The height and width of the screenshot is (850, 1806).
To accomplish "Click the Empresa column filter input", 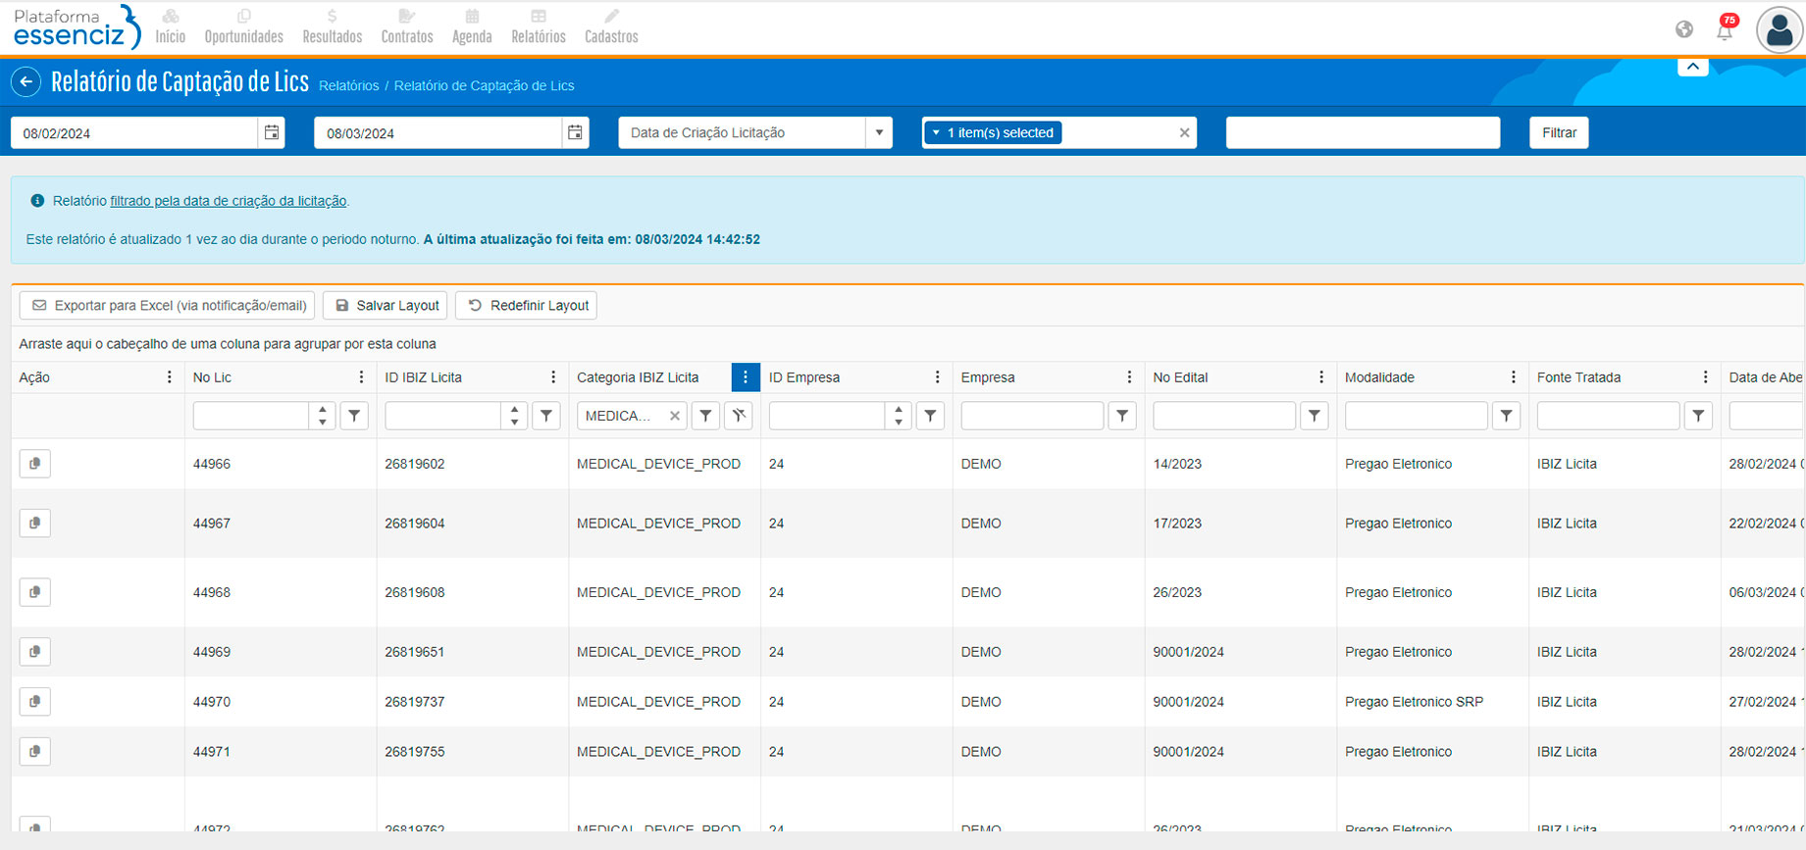I will [x=1032, y=416].
